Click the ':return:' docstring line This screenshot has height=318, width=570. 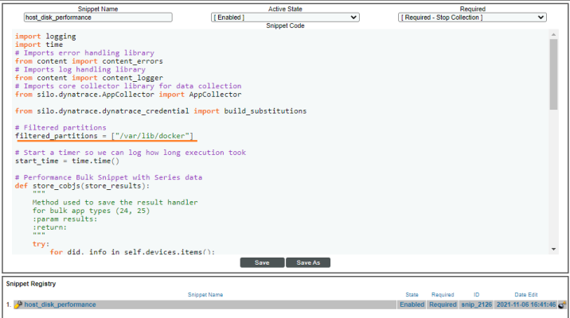click(x=49, y=227)
